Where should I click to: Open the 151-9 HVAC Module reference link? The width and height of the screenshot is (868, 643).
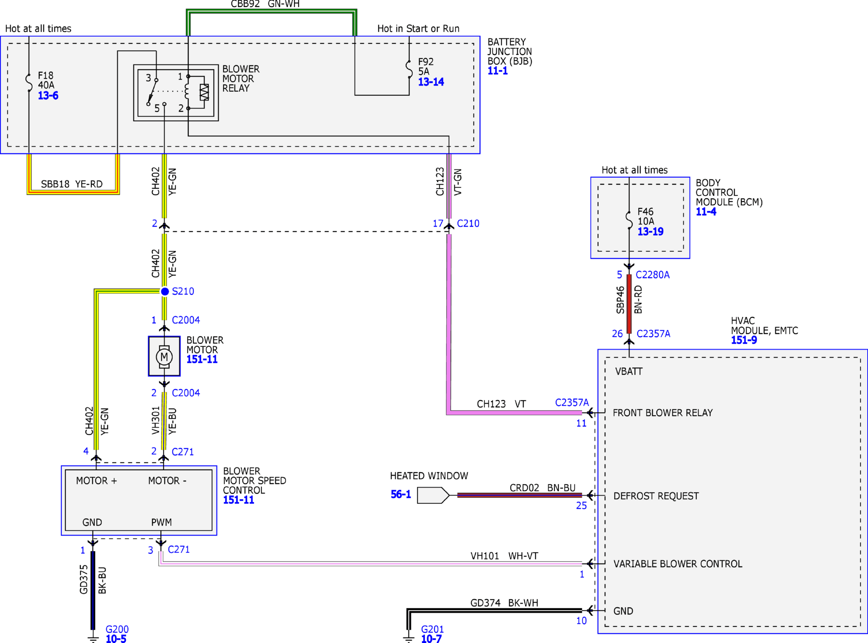pyautogui.click(x=744, y=340)
